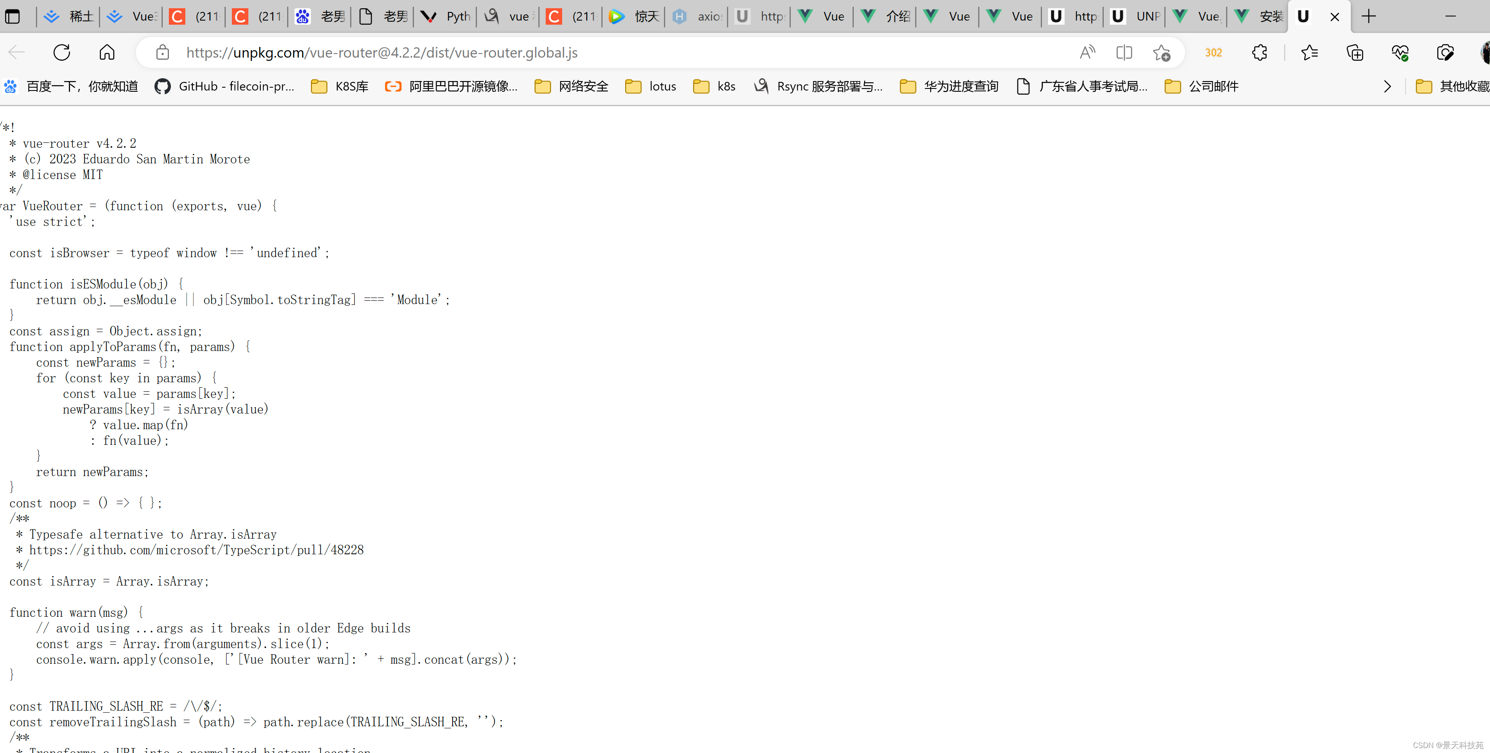
Task: Switch to the Pyth tab
Action: (445, 16)
